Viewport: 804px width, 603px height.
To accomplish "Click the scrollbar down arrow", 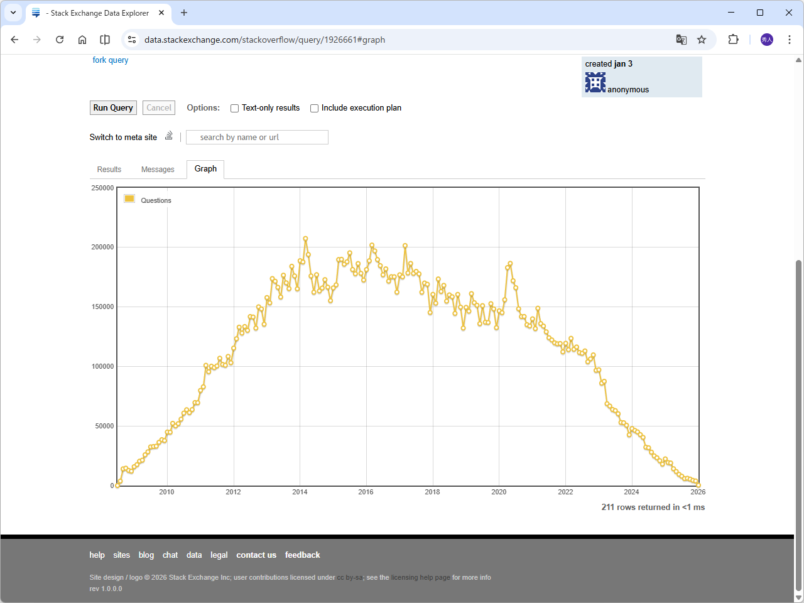I will (799, 597).
